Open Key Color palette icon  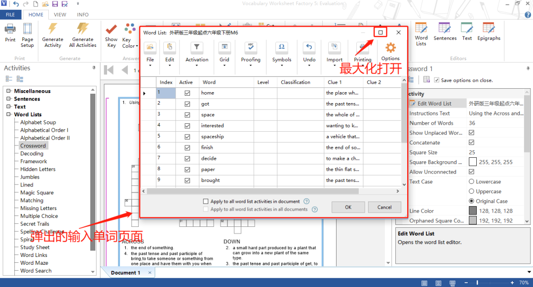pos(130,29)
